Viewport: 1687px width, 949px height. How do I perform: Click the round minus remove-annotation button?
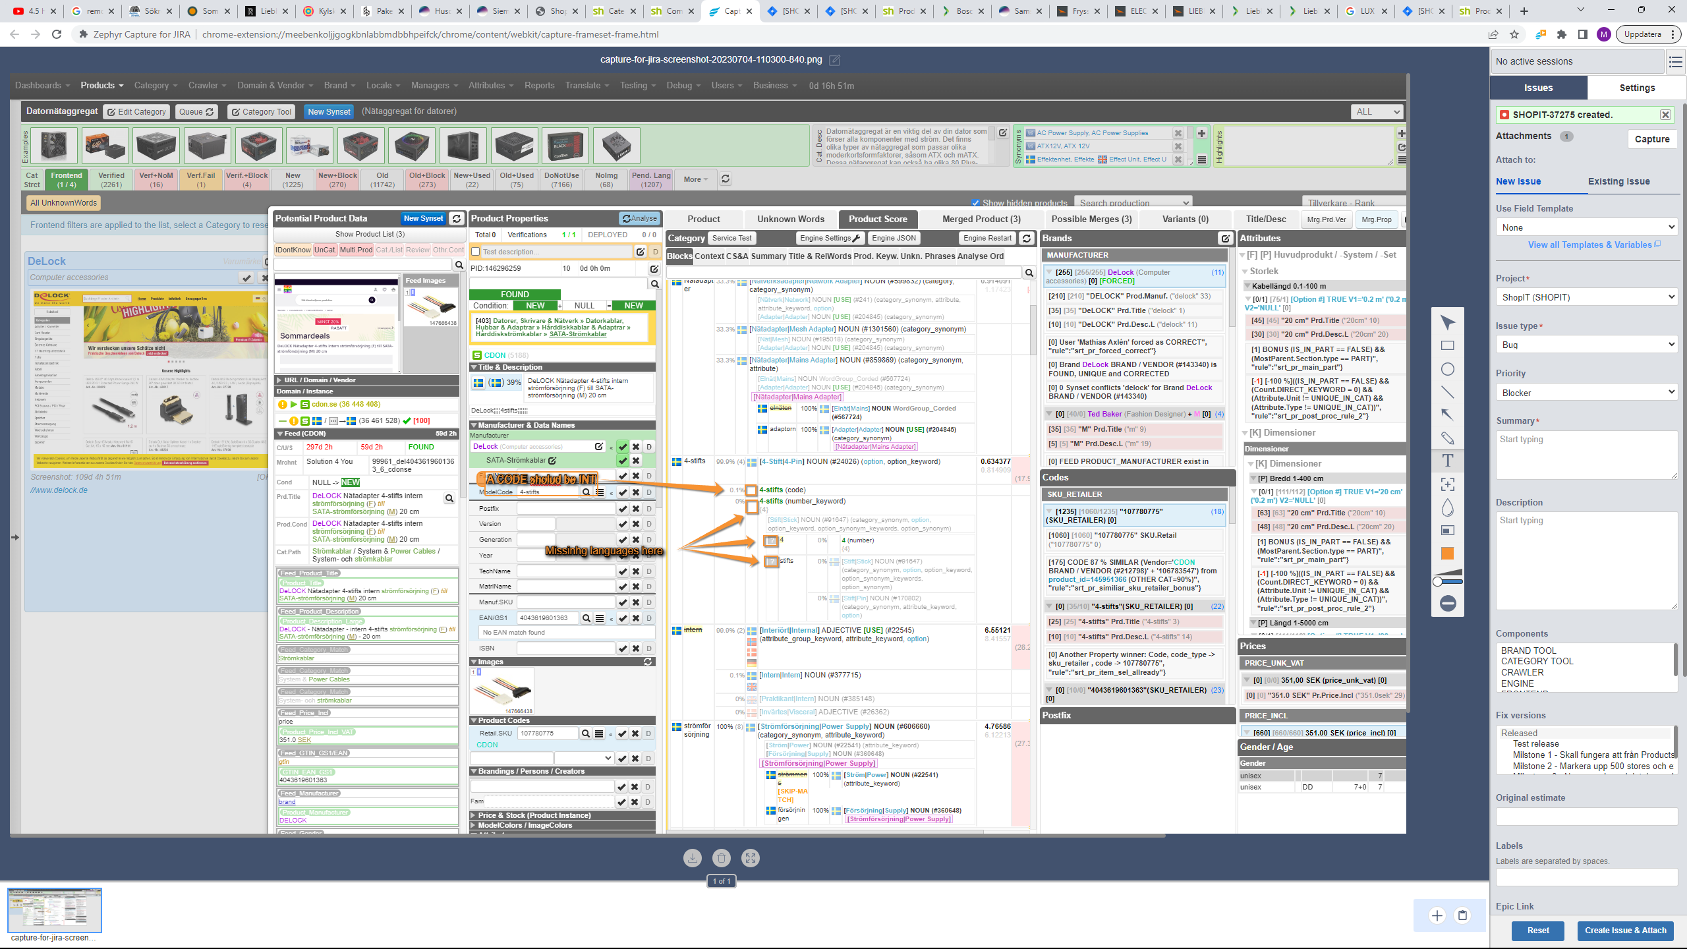pos(1447,603)
